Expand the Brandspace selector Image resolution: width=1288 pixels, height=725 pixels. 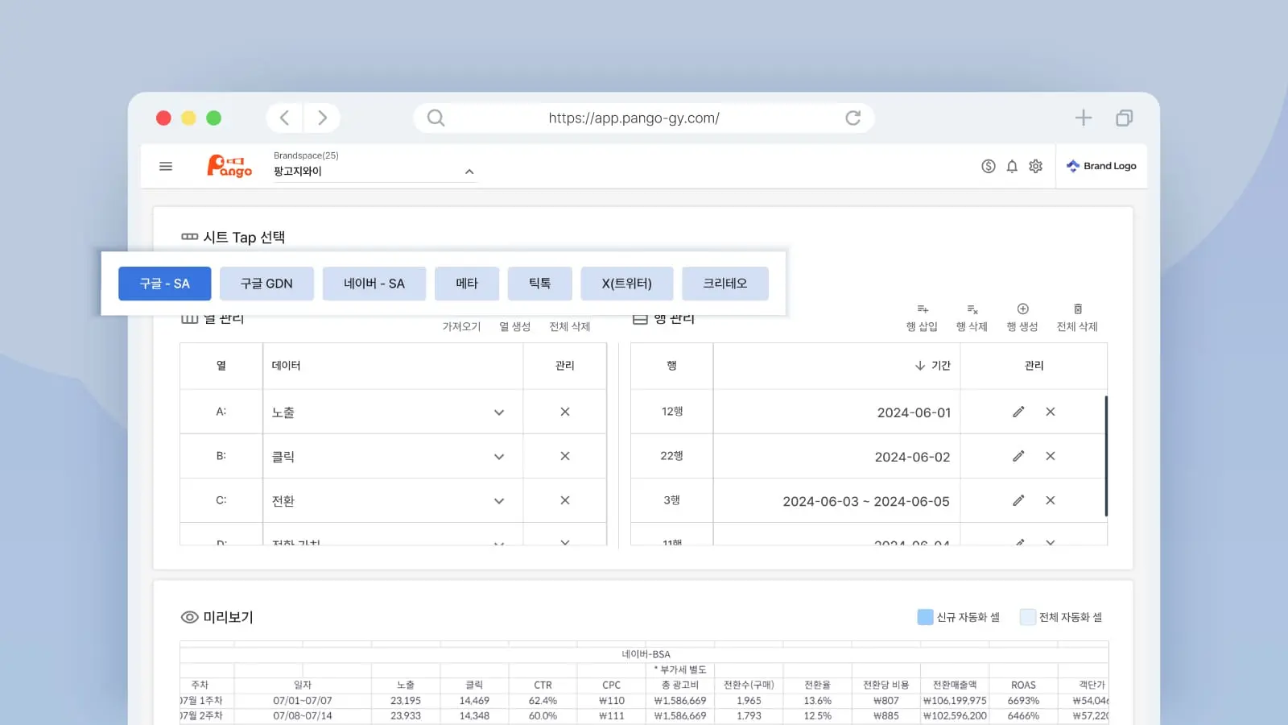tap(469, 172)
